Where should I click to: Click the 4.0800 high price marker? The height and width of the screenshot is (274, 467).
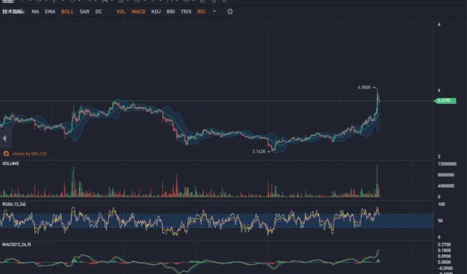click(365, 87)
